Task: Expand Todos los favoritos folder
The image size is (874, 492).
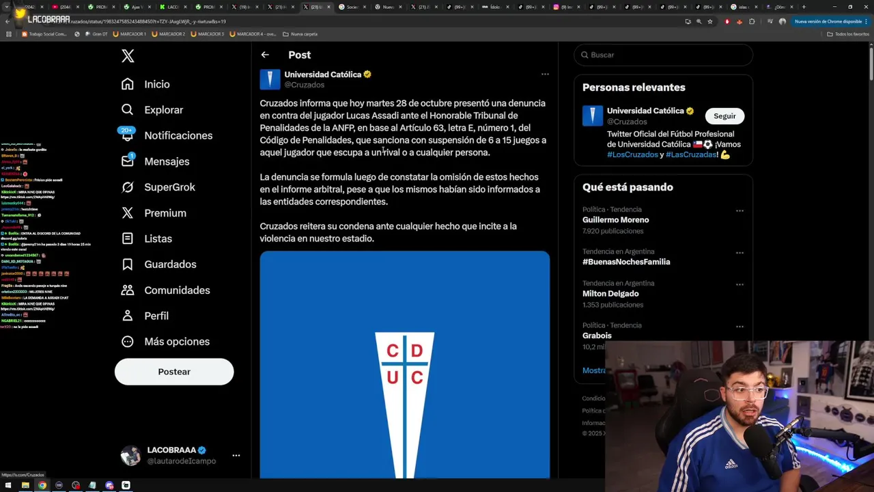Action: click(848, 33)
